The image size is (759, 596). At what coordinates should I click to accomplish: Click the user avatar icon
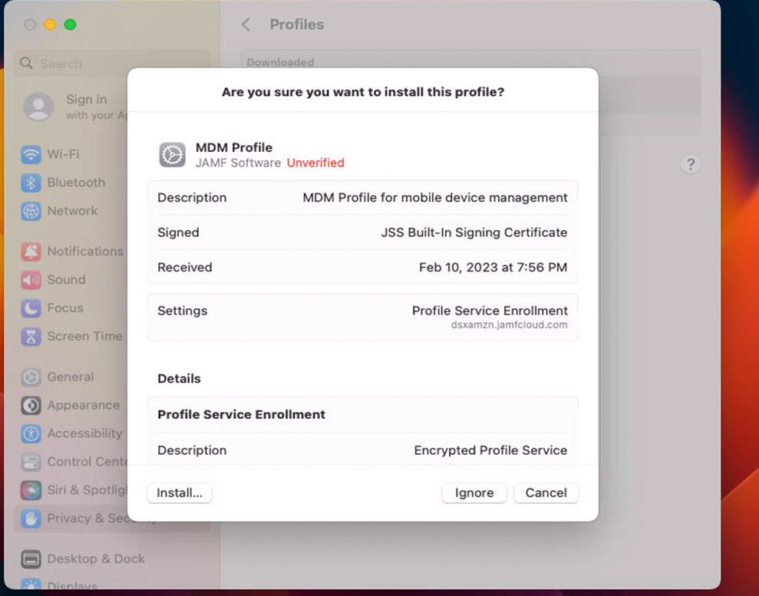pyautogui.click(x=38, y=107)
